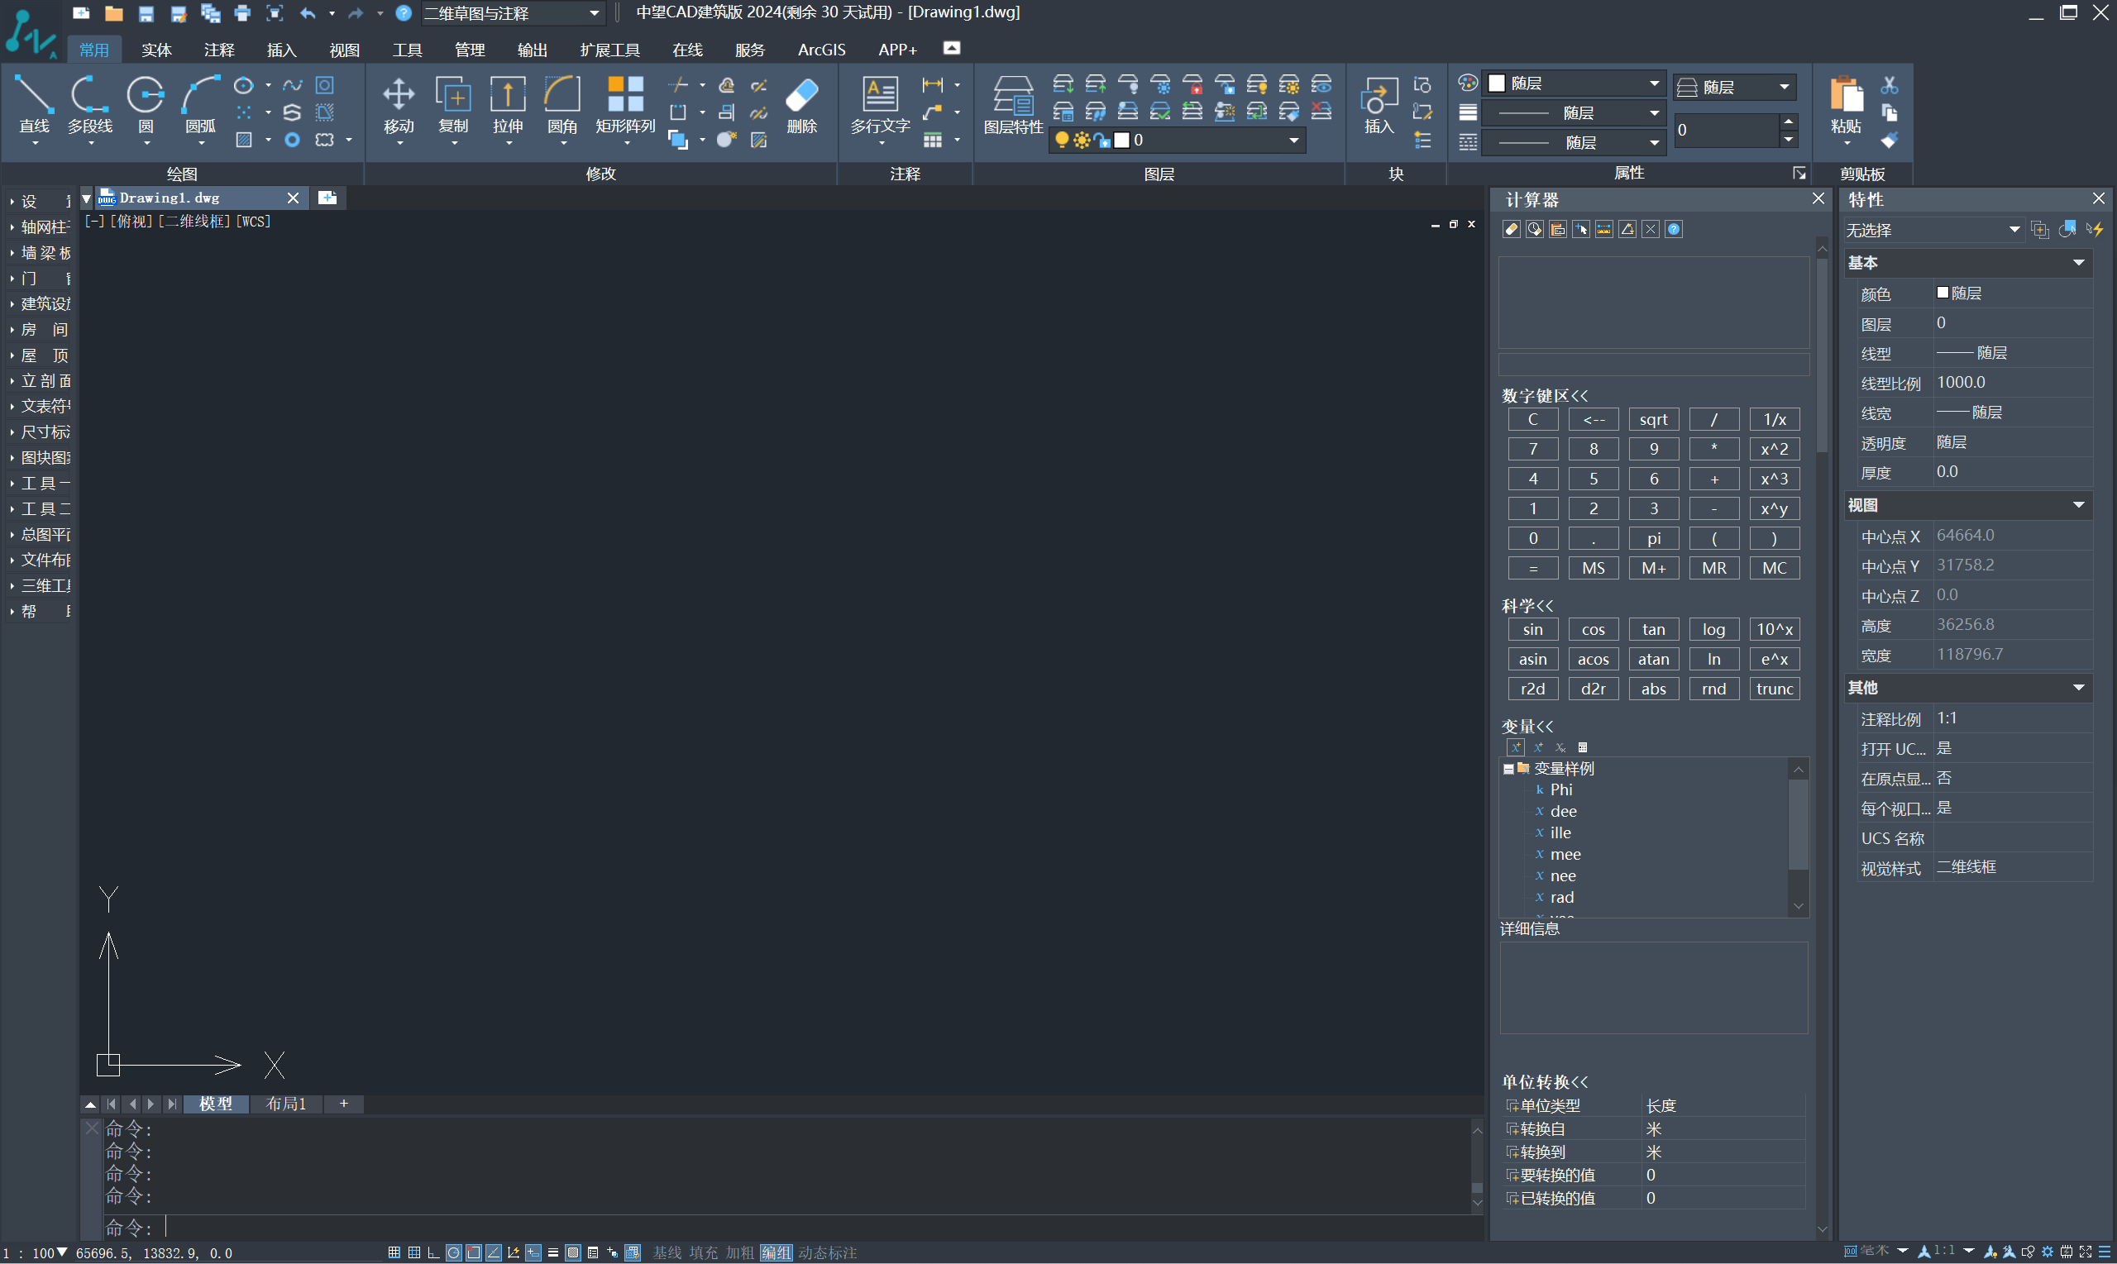Click the 要转换的值 value field
2117x1264 pixels.
pyautogui.click(x=1722, y=1175)
